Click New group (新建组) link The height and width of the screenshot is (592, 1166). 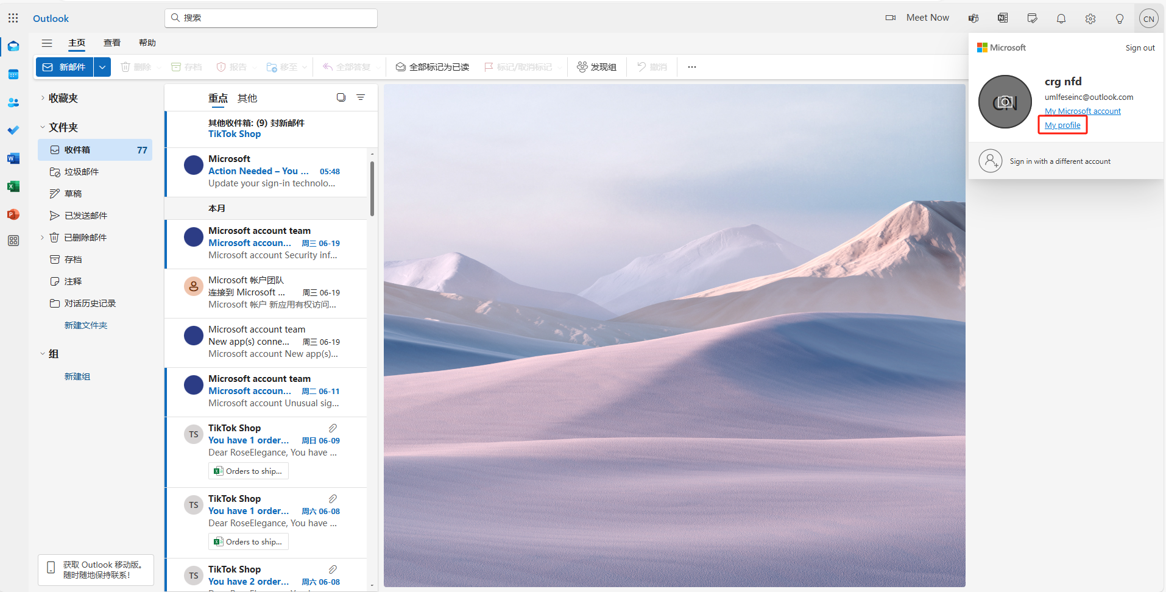point(77,376)
